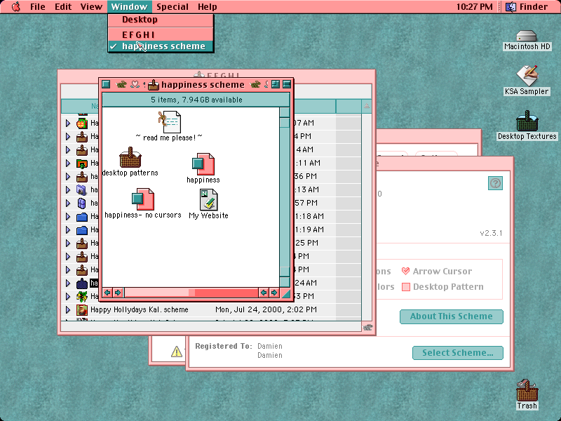
Task: Select the holly leaves icon in EFGHI list
Action: 82,296
